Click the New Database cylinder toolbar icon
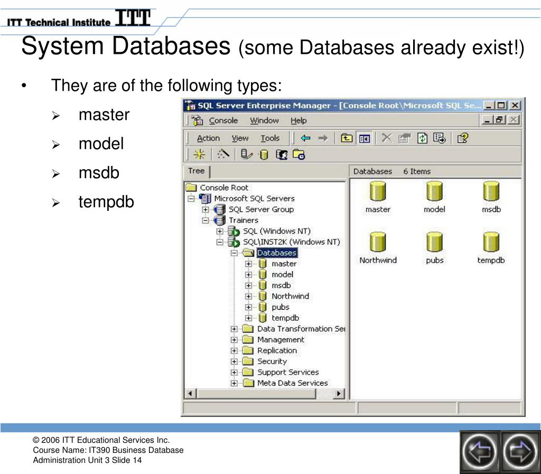The width and height of the screenshot is (541, 474). (x=264, y=154)
